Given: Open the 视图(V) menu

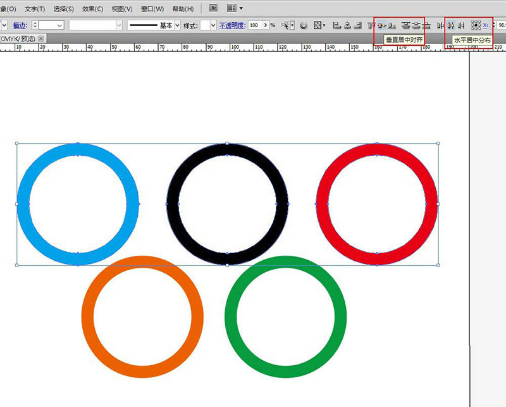Looking at the screenshot, I should 122,9.
